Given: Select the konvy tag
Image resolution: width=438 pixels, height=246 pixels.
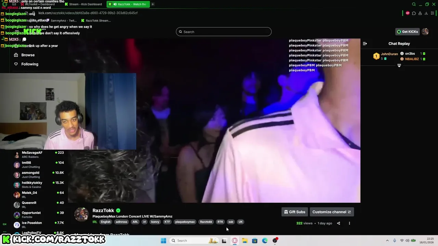Looking at the screenshot, I should (155, 222).
